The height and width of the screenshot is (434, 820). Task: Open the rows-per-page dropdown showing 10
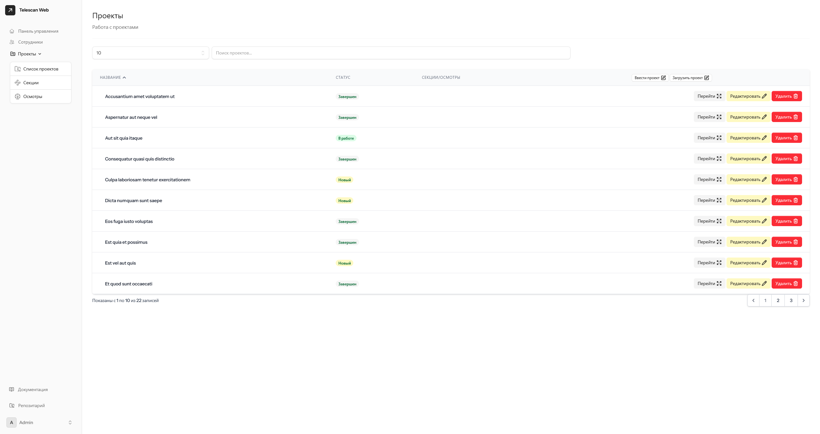(150, 53)
